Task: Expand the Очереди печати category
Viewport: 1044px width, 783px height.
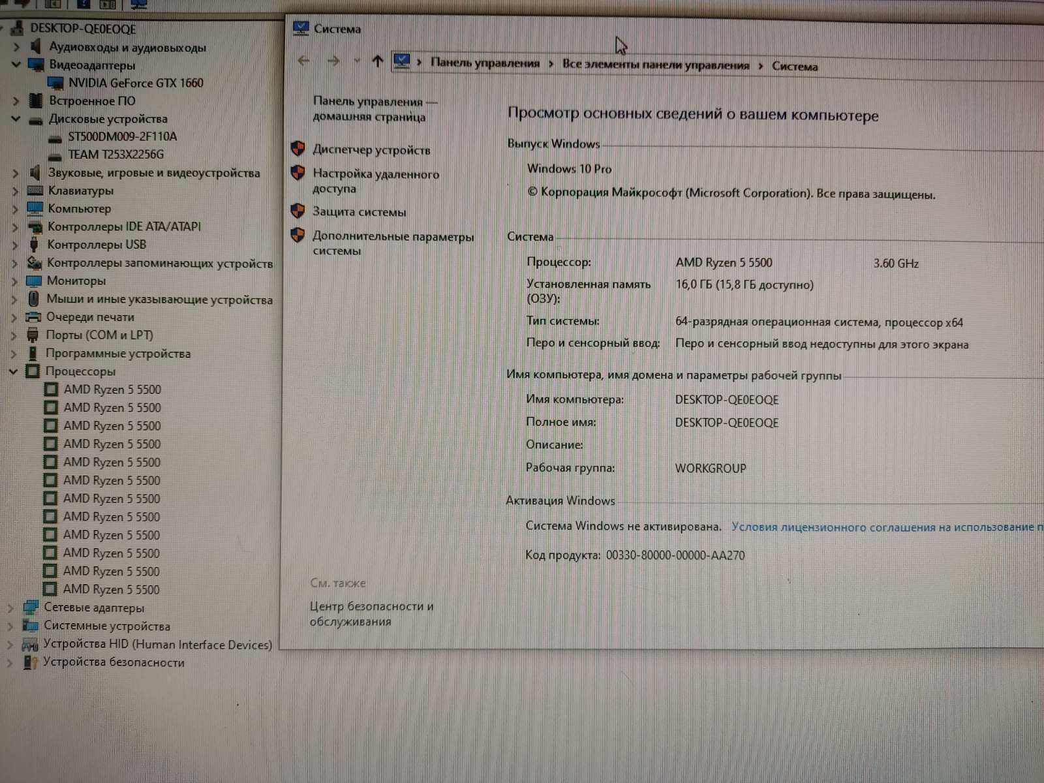Action: 14,318
